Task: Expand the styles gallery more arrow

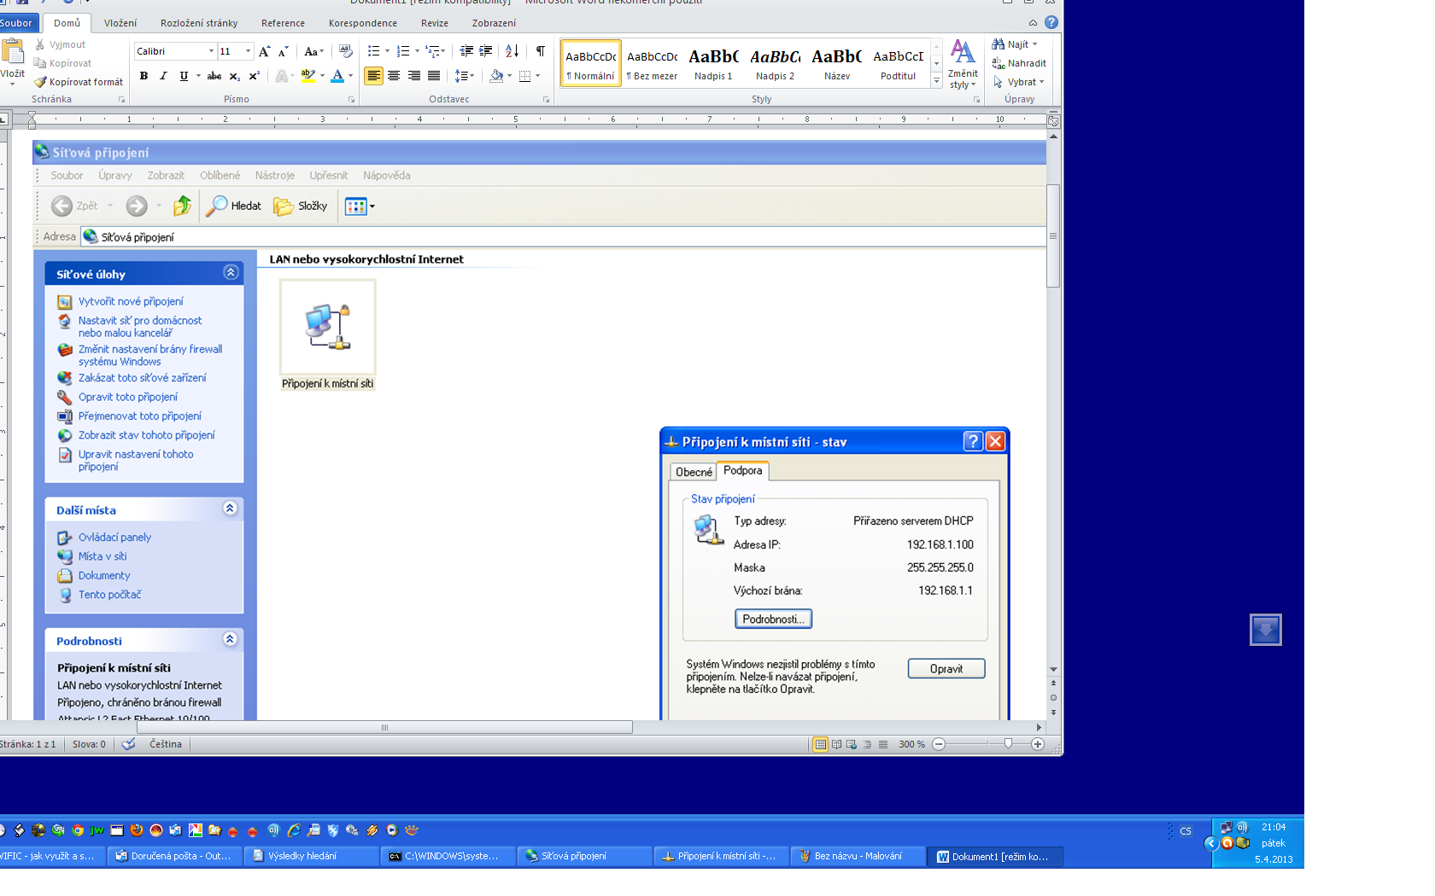Action: coord(937,81)
